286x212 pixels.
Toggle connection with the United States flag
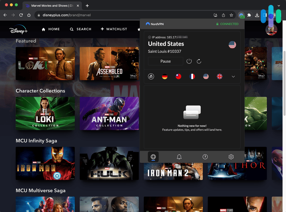click(x=206, y=76)
